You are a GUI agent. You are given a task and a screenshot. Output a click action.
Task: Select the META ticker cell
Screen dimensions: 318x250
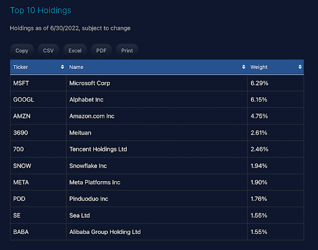click(x=38, y=182)
